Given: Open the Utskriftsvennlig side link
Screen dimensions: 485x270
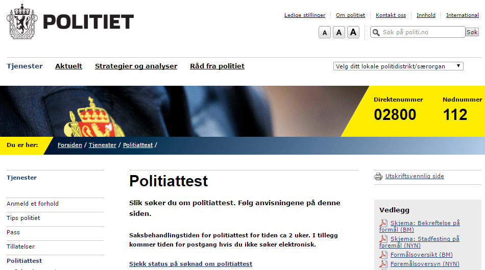Looking at the screenshot, I should pyautogui.click(x=415, y=176).
